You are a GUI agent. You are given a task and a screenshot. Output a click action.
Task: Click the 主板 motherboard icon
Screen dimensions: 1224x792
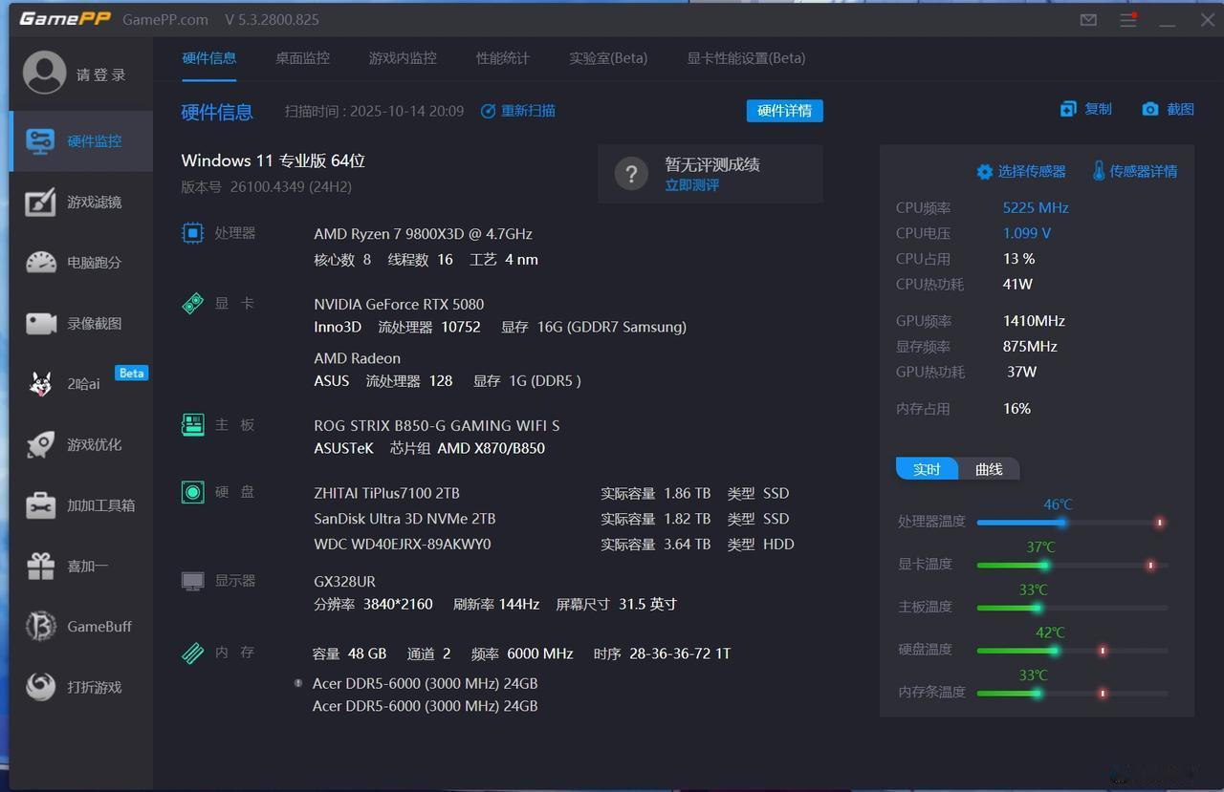click(192, 424)
